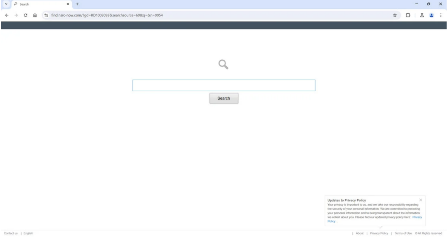448x243 pixels.
Task: Reload the current page
Action: 26,15
